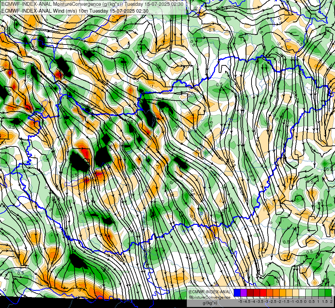
Task: Click the g/(kg*s) unit label in legend
Action: (x=210, y=303)
